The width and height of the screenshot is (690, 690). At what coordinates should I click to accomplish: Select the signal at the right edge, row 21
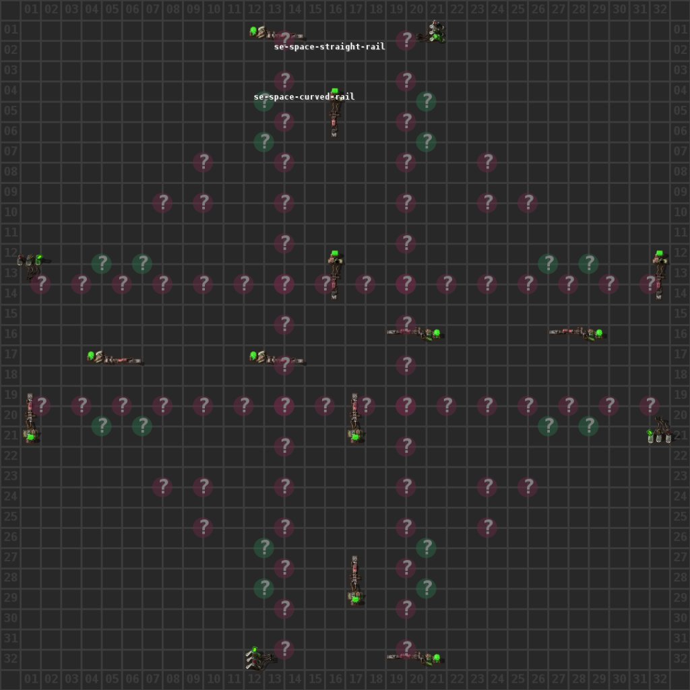pos(659,431)
